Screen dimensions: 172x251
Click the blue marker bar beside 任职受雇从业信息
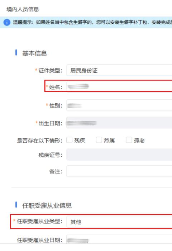tap(16, 205)
